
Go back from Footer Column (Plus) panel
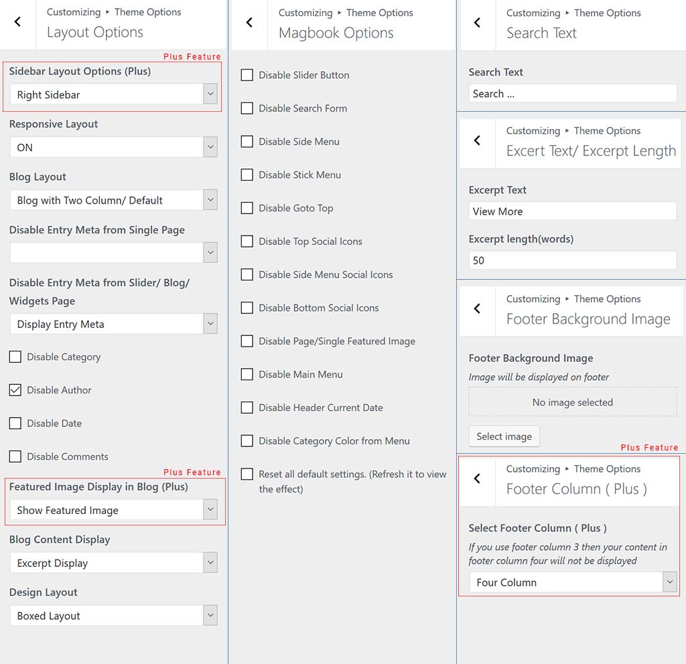(477, 479)
